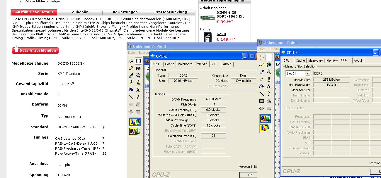Screen dimensions: 381x178
Task: Click RAM module thumbnail under Arbeitsspeicher
Action: pos(207,18)
